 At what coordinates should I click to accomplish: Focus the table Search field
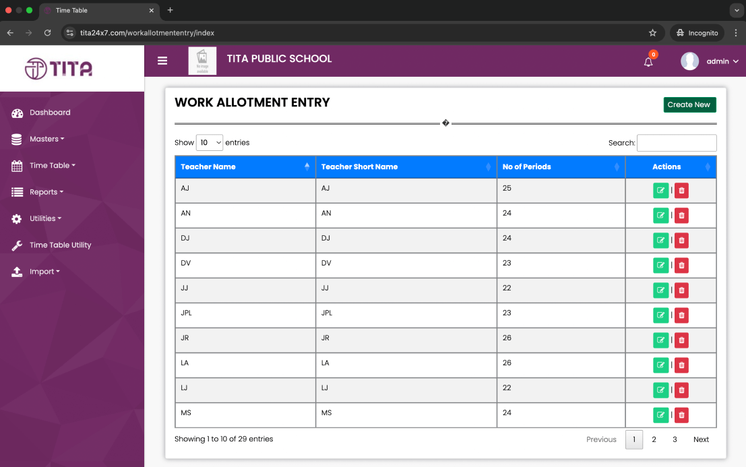[x=677, y=143]
